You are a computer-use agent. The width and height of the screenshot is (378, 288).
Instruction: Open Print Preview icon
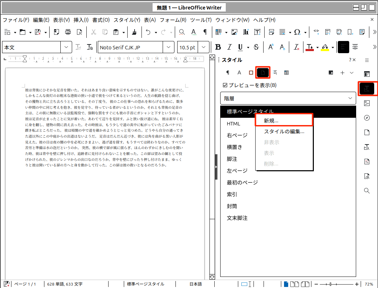click(79, 32)
